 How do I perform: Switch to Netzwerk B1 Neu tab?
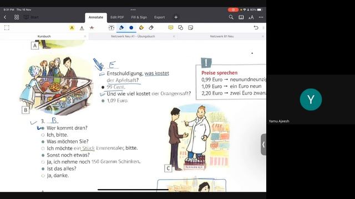tap(222, 36)
